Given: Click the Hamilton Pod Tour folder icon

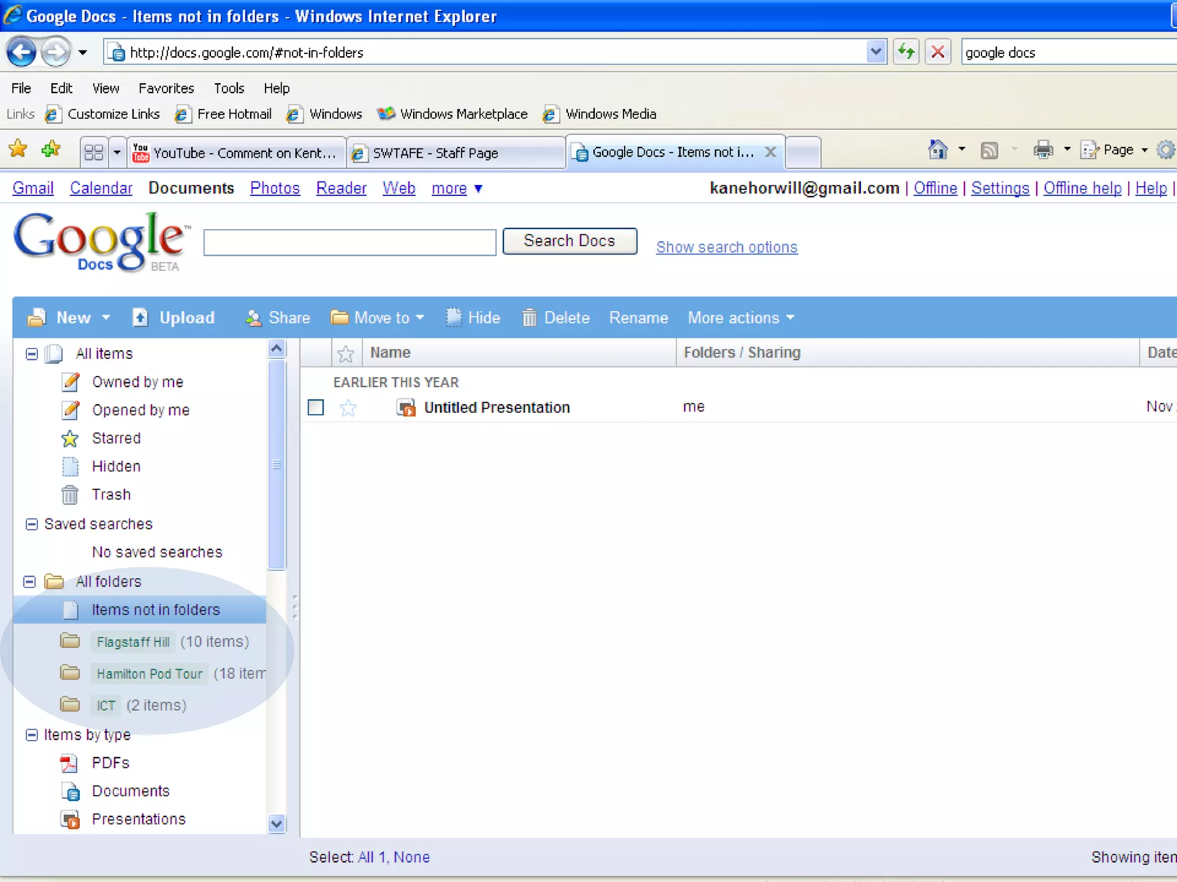Looking at the screenshot, I should 70,672.
